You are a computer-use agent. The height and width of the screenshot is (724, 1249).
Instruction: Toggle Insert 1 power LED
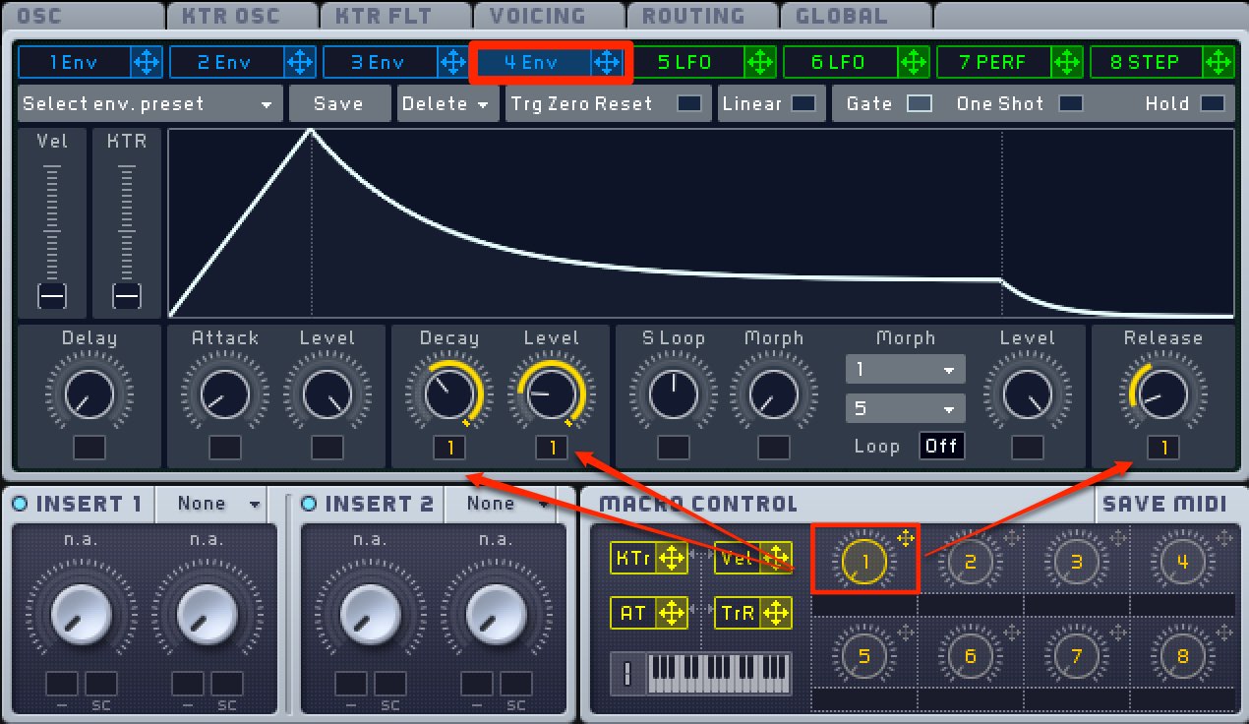[20, 505]
